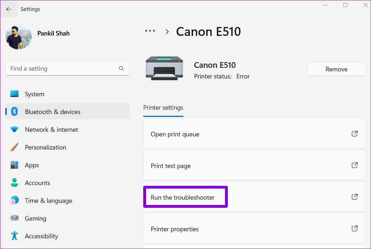The image size is (371, 249).
Task: Open Accessibility settings
Action: click(41, 236)
